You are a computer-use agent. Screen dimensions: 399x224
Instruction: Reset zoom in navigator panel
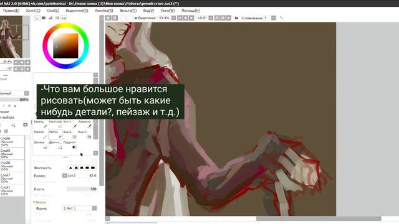tap(27, 62)
